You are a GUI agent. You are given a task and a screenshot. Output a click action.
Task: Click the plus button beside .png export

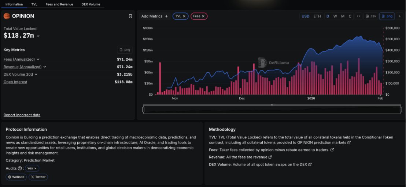click(x=399, y=16)
